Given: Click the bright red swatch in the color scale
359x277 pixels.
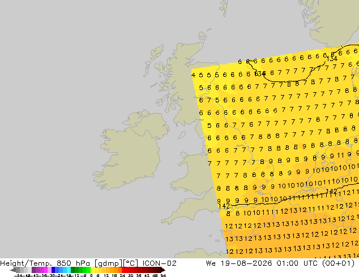Looking at the screenshot, I should click(x=123, y=270).
